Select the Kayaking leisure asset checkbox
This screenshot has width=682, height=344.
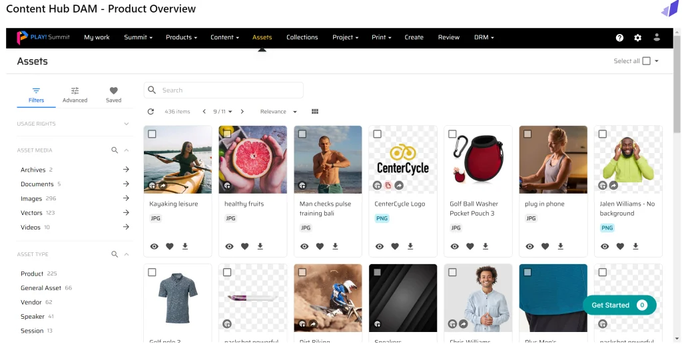pyautogui.click(x=152, y=134)
